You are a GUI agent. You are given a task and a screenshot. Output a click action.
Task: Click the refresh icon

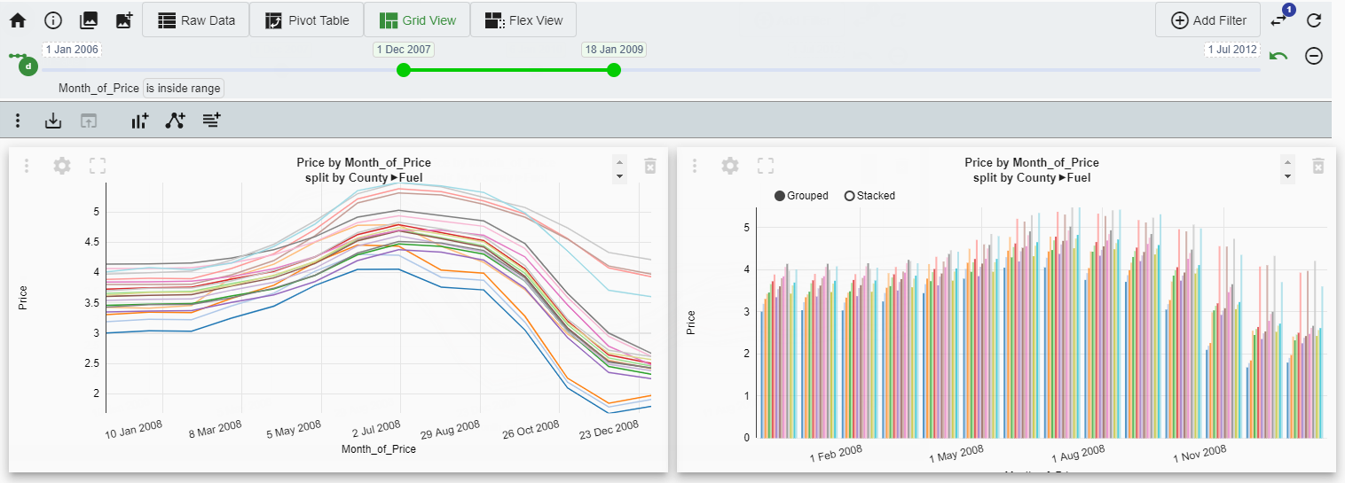coord(1314,19)
